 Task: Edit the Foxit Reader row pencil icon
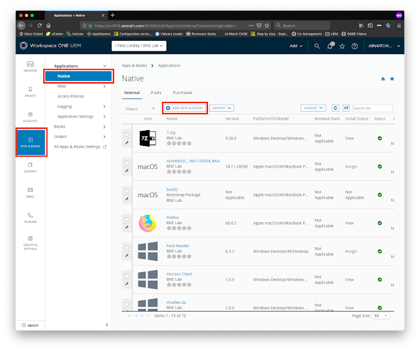click(127, 256)
